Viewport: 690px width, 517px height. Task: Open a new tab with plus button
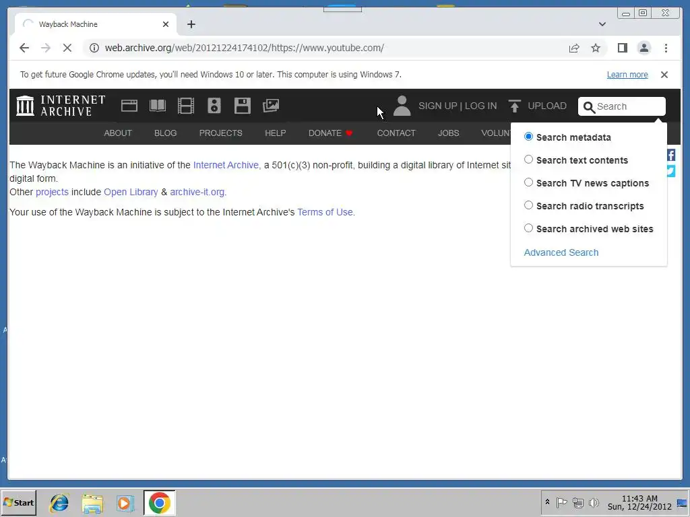pos(191,24)
